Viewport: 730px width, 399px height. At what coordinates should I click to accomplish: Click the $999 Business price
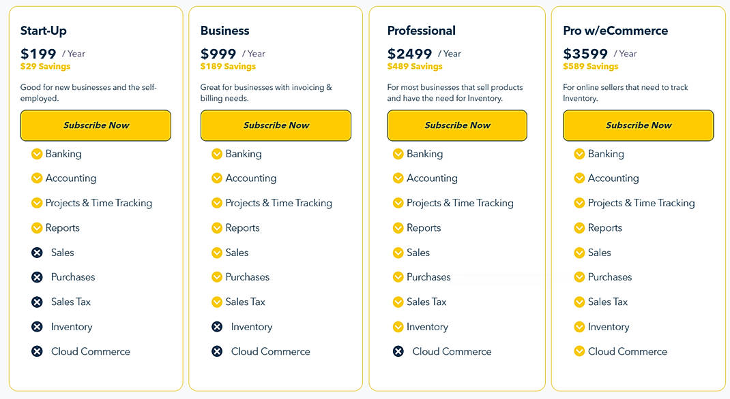[218, 54]
